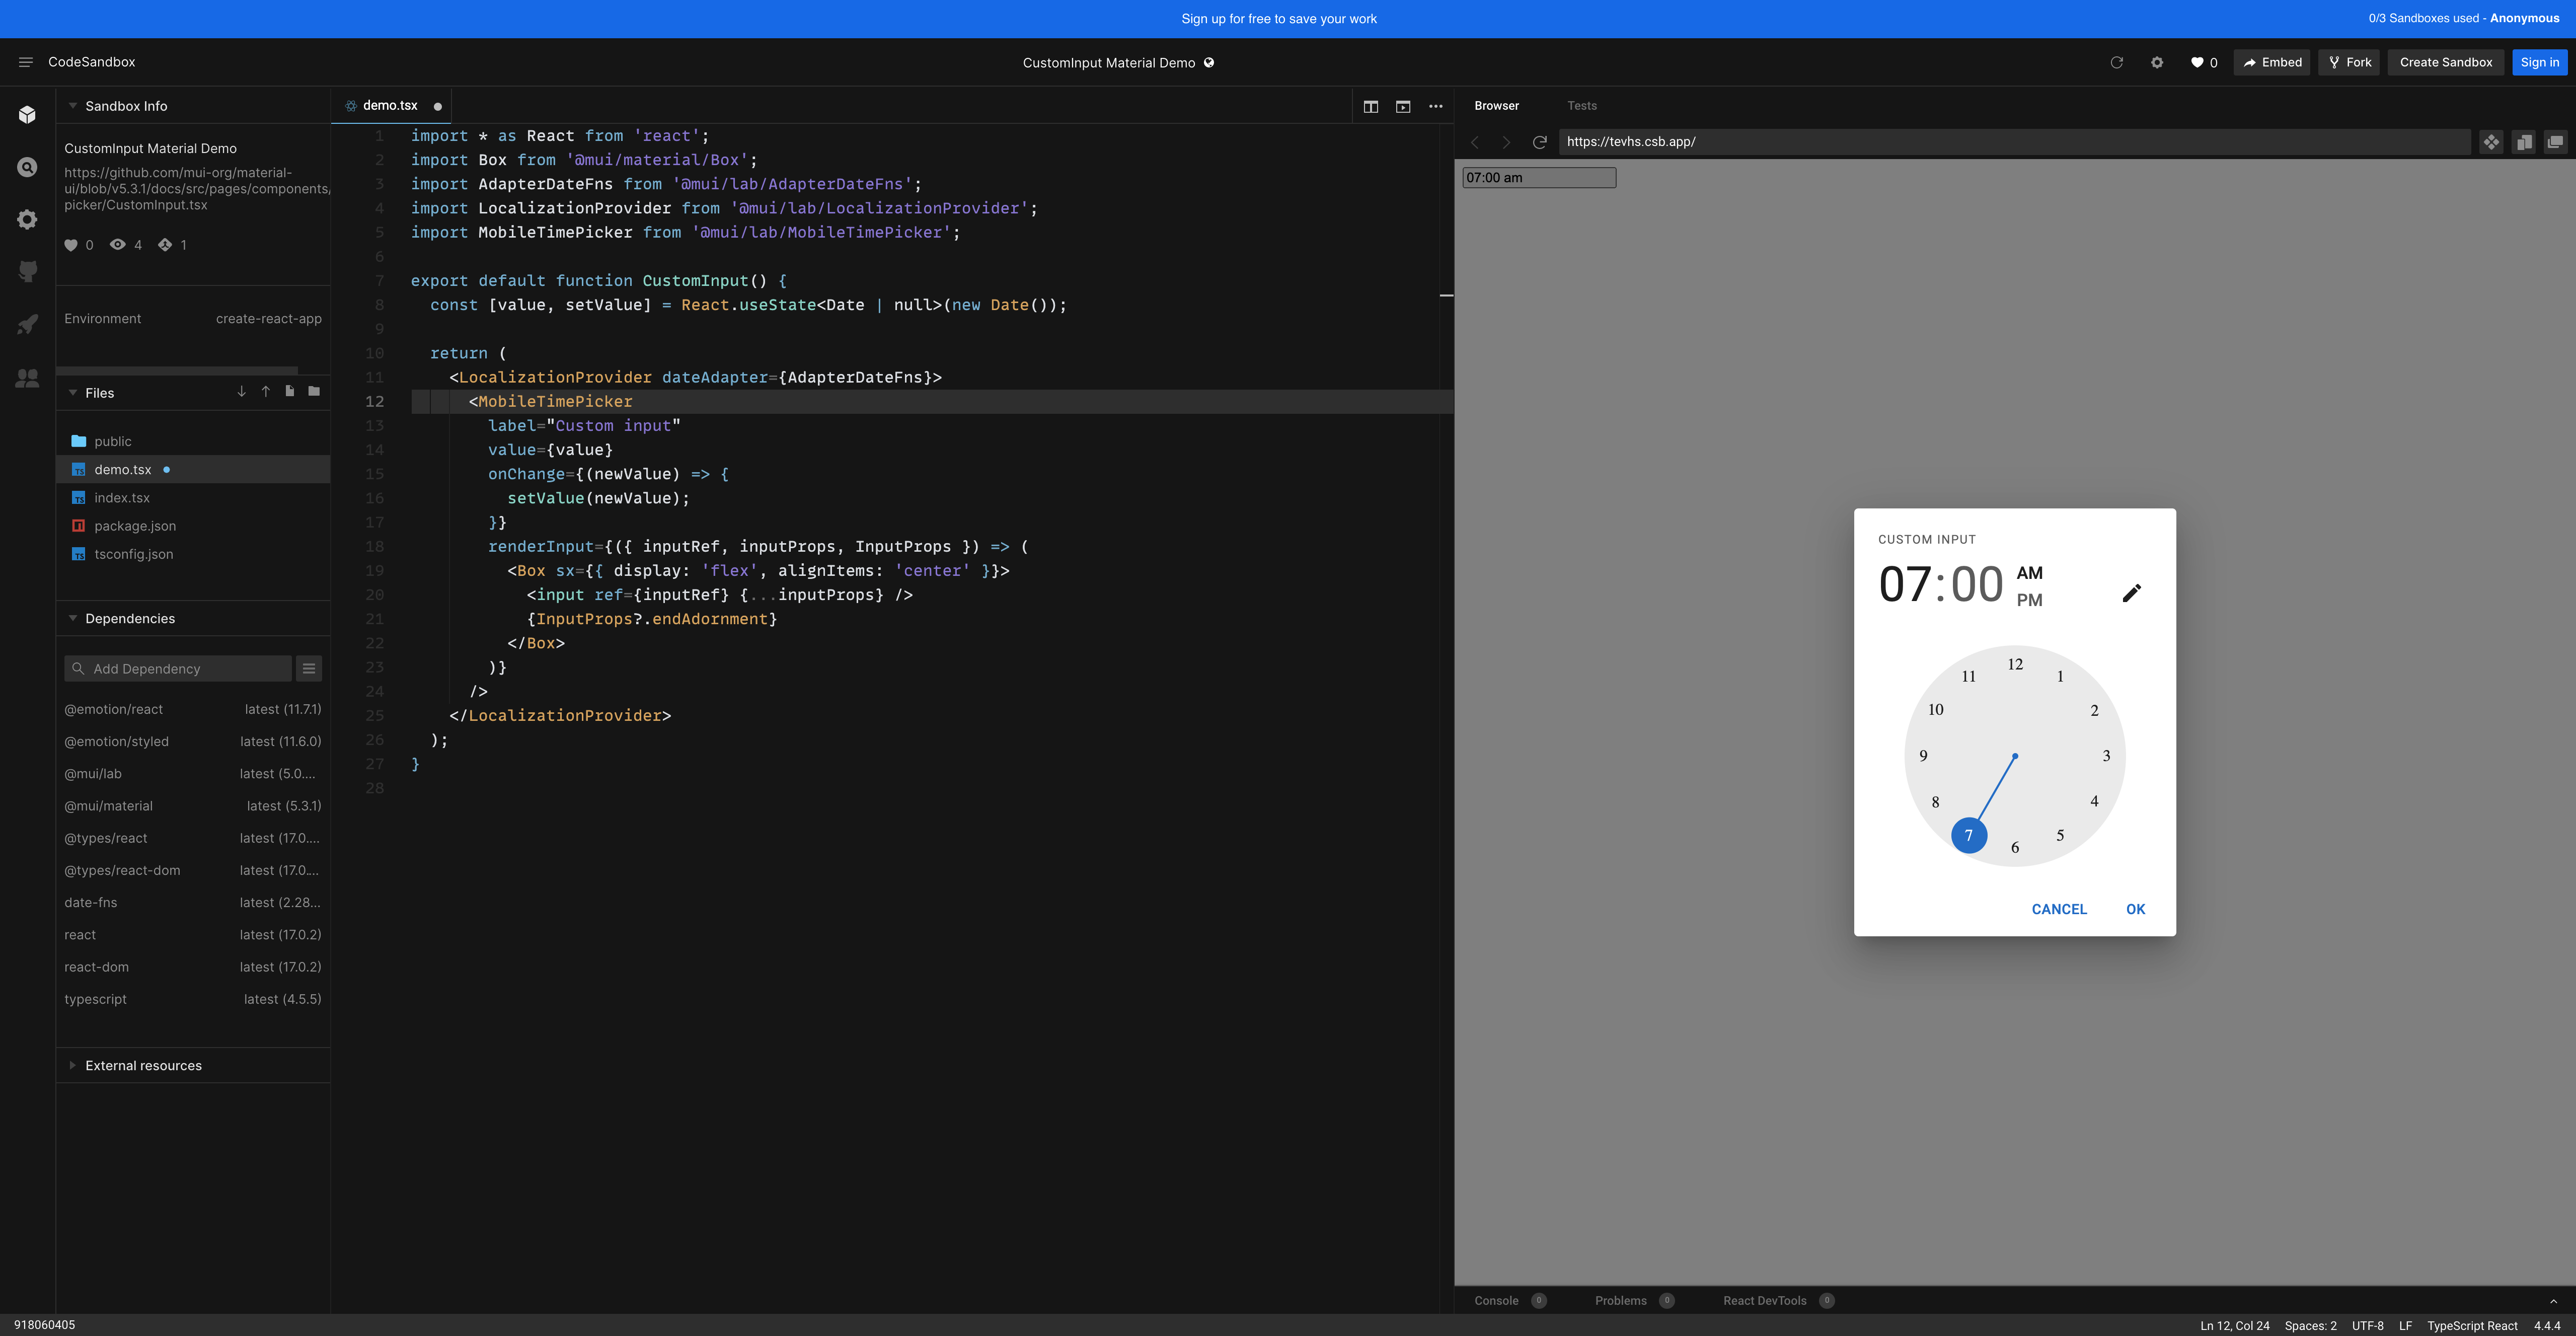Open the file Explorer sidebar icon
The width and height of the screenshot is (2576, 1336).
(27, 114)
